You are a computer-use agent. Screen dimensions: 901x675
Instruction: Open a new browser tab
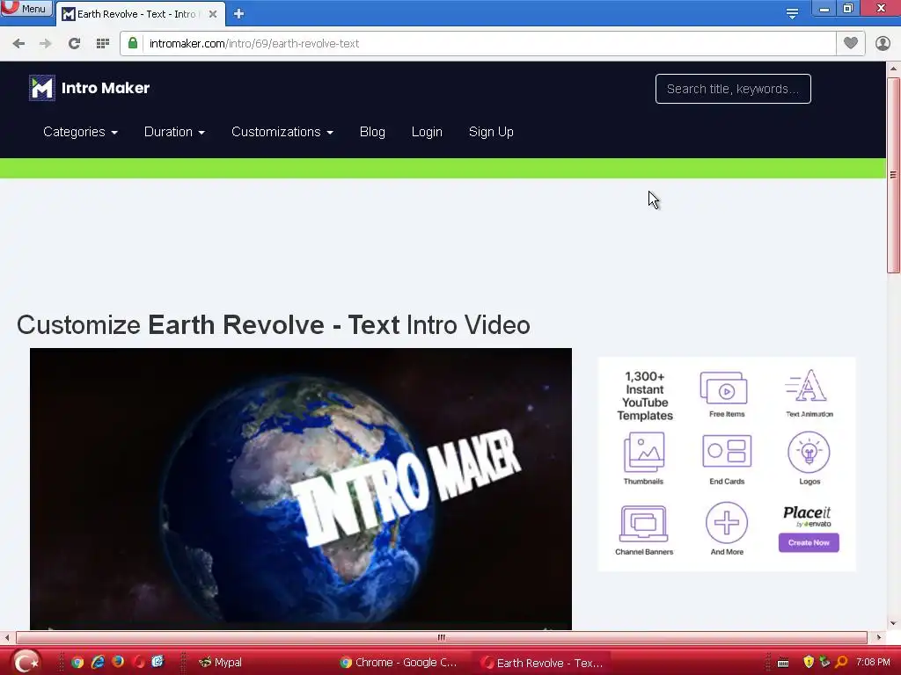pos(239,14)
